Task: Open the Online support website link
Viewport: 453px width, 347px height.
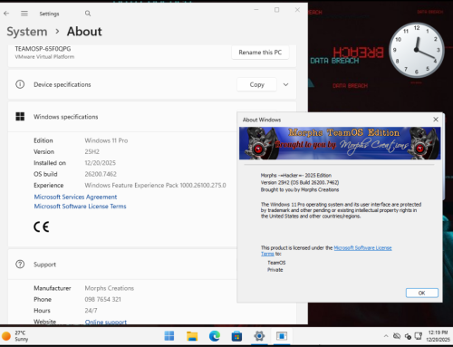Action: [106, 322]
